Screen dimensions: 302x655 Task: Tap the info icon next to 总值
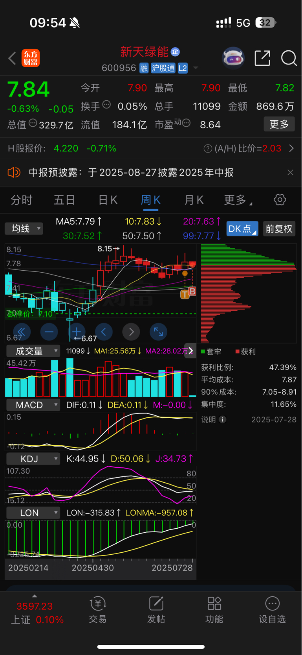(x=33, y=123)
